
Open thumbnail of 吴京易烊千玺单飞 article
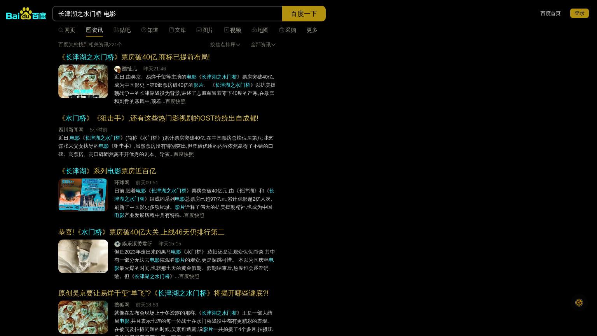[83, 317]
